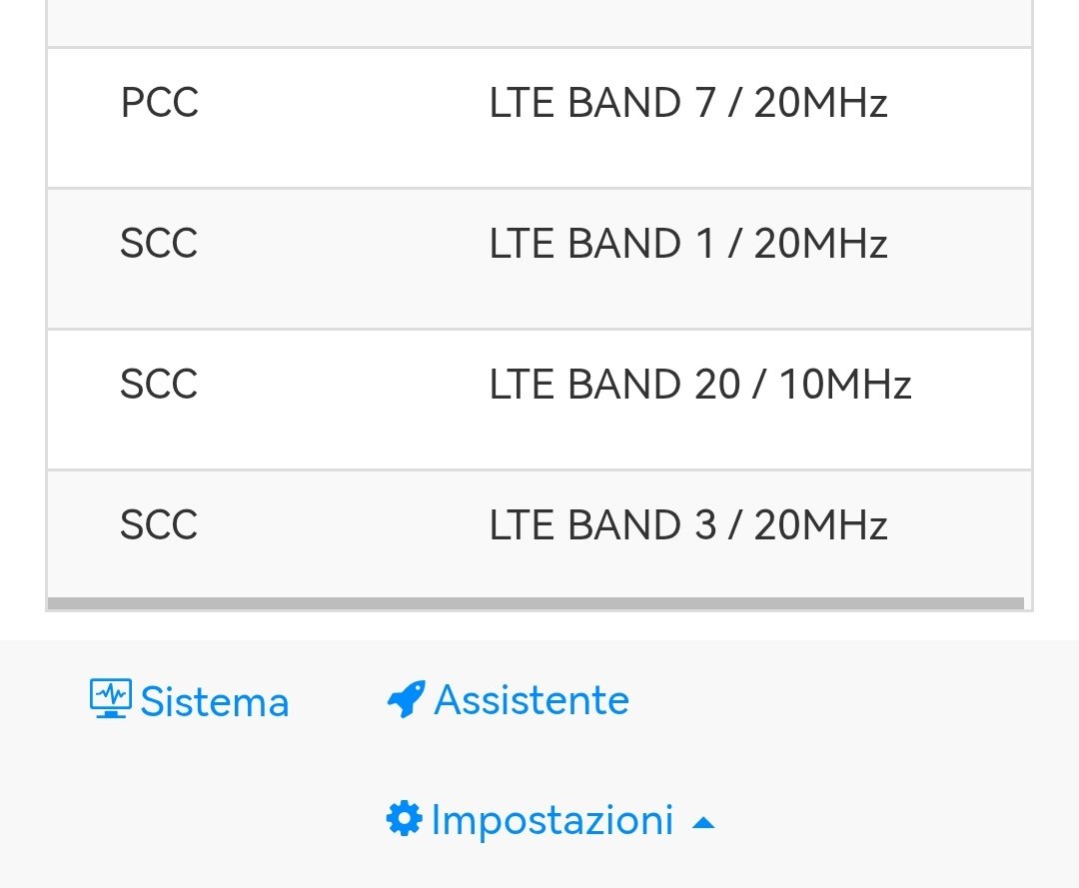Click the blank table row above PCC

pos(539,22)
